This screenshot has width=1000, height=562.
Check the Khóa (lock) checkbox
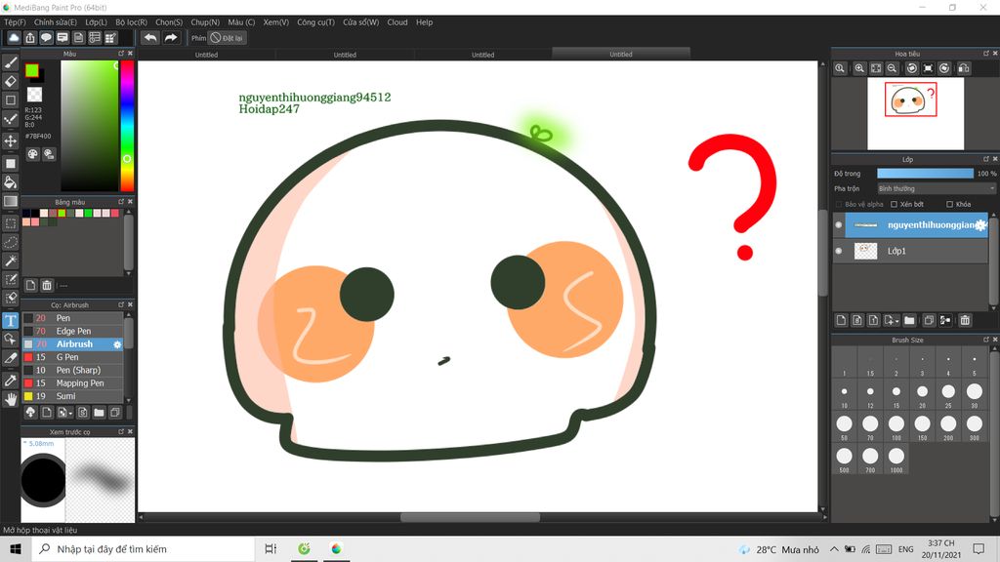pyautogui.click(x=950, y=204)
